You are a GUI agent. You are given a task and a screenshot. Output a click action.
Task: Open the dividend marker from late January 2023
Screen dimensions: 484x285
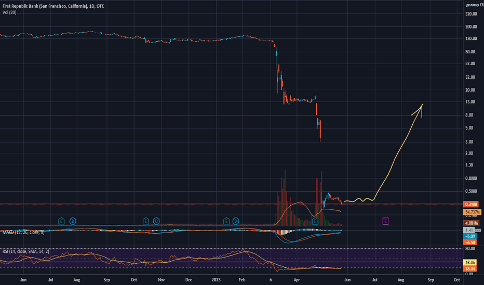coord(236,221)
